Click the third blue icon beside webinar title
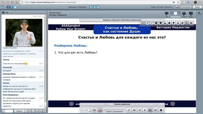Image resolution: width=203 pixels, height=114 pixels. [98, 7]
